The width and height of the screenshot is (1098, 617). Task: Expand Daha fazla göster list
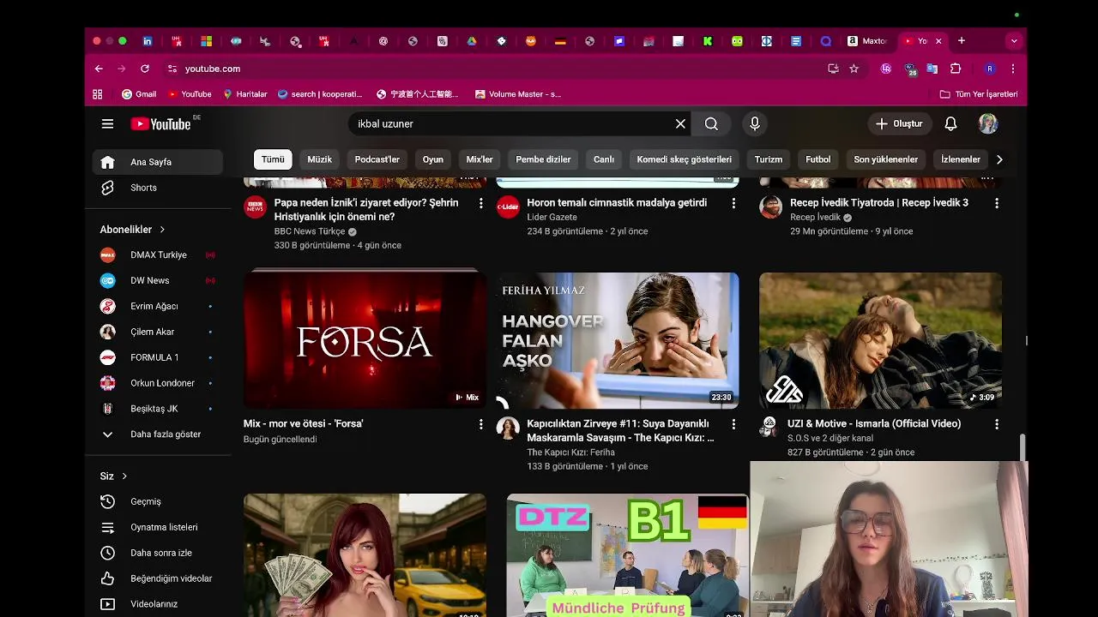158,434
